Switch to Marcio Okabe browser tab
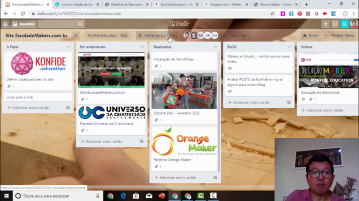 (x=276, y=4)
